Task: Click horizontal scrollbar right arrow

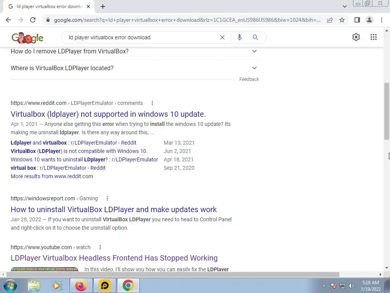Action: tap(380, 274)
